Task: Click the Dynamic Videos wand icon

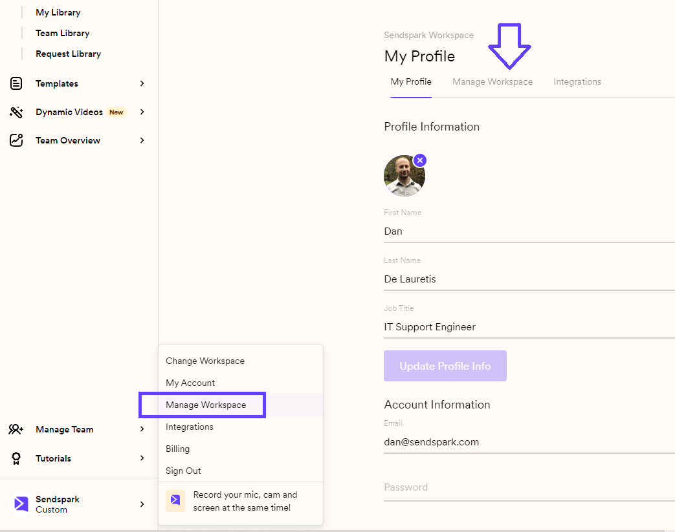Action: [16, 112]
